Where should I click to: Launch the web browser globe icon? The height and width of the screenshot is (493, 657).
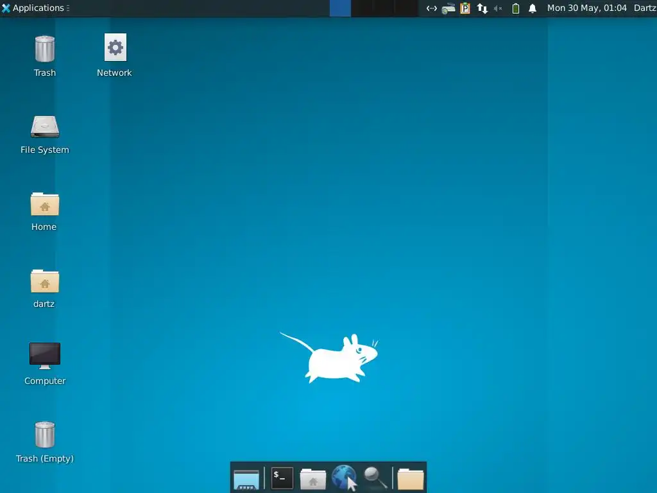pos(345,478)
